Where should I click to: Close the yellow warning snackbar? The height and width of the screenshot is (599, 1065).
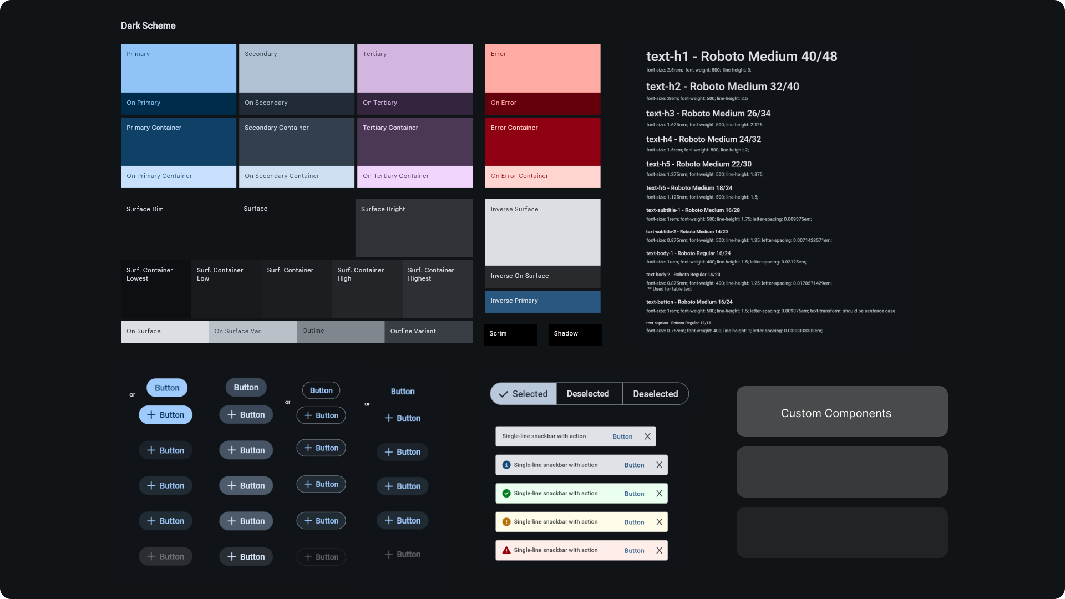[659, 522]
